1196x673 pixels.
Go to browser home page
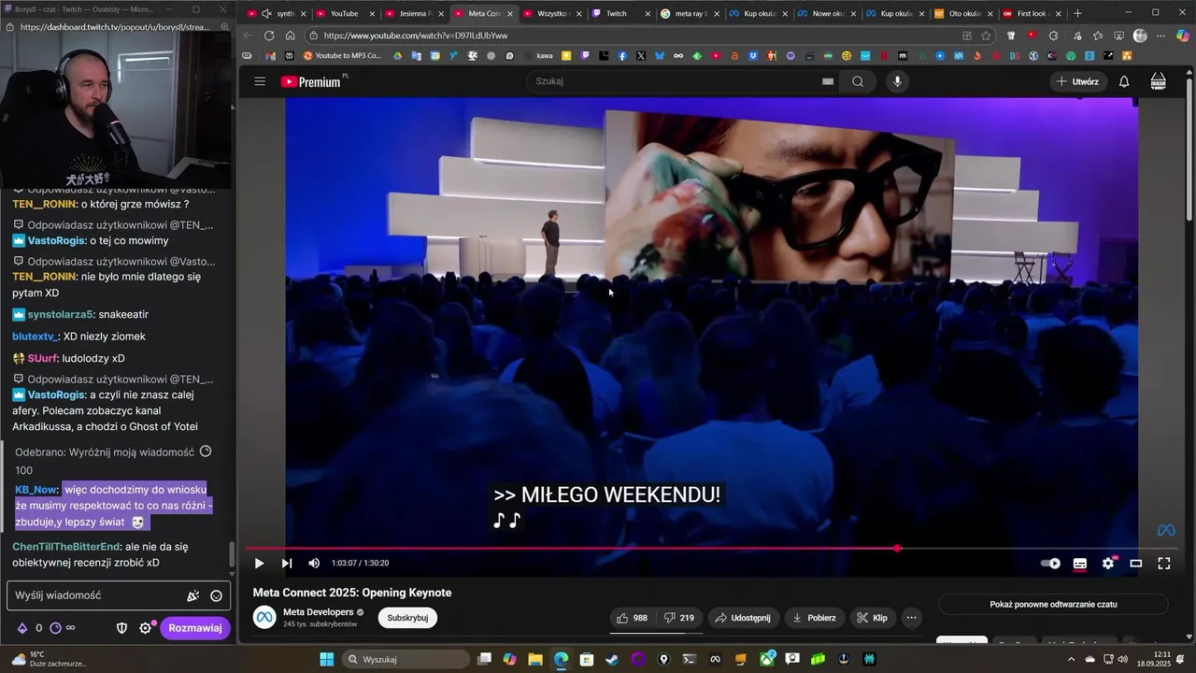pos(290,36)
